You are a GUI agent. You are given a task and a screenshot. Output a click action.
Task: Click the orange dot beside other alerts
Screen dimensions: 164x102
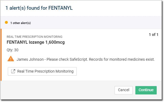point(6,22)
